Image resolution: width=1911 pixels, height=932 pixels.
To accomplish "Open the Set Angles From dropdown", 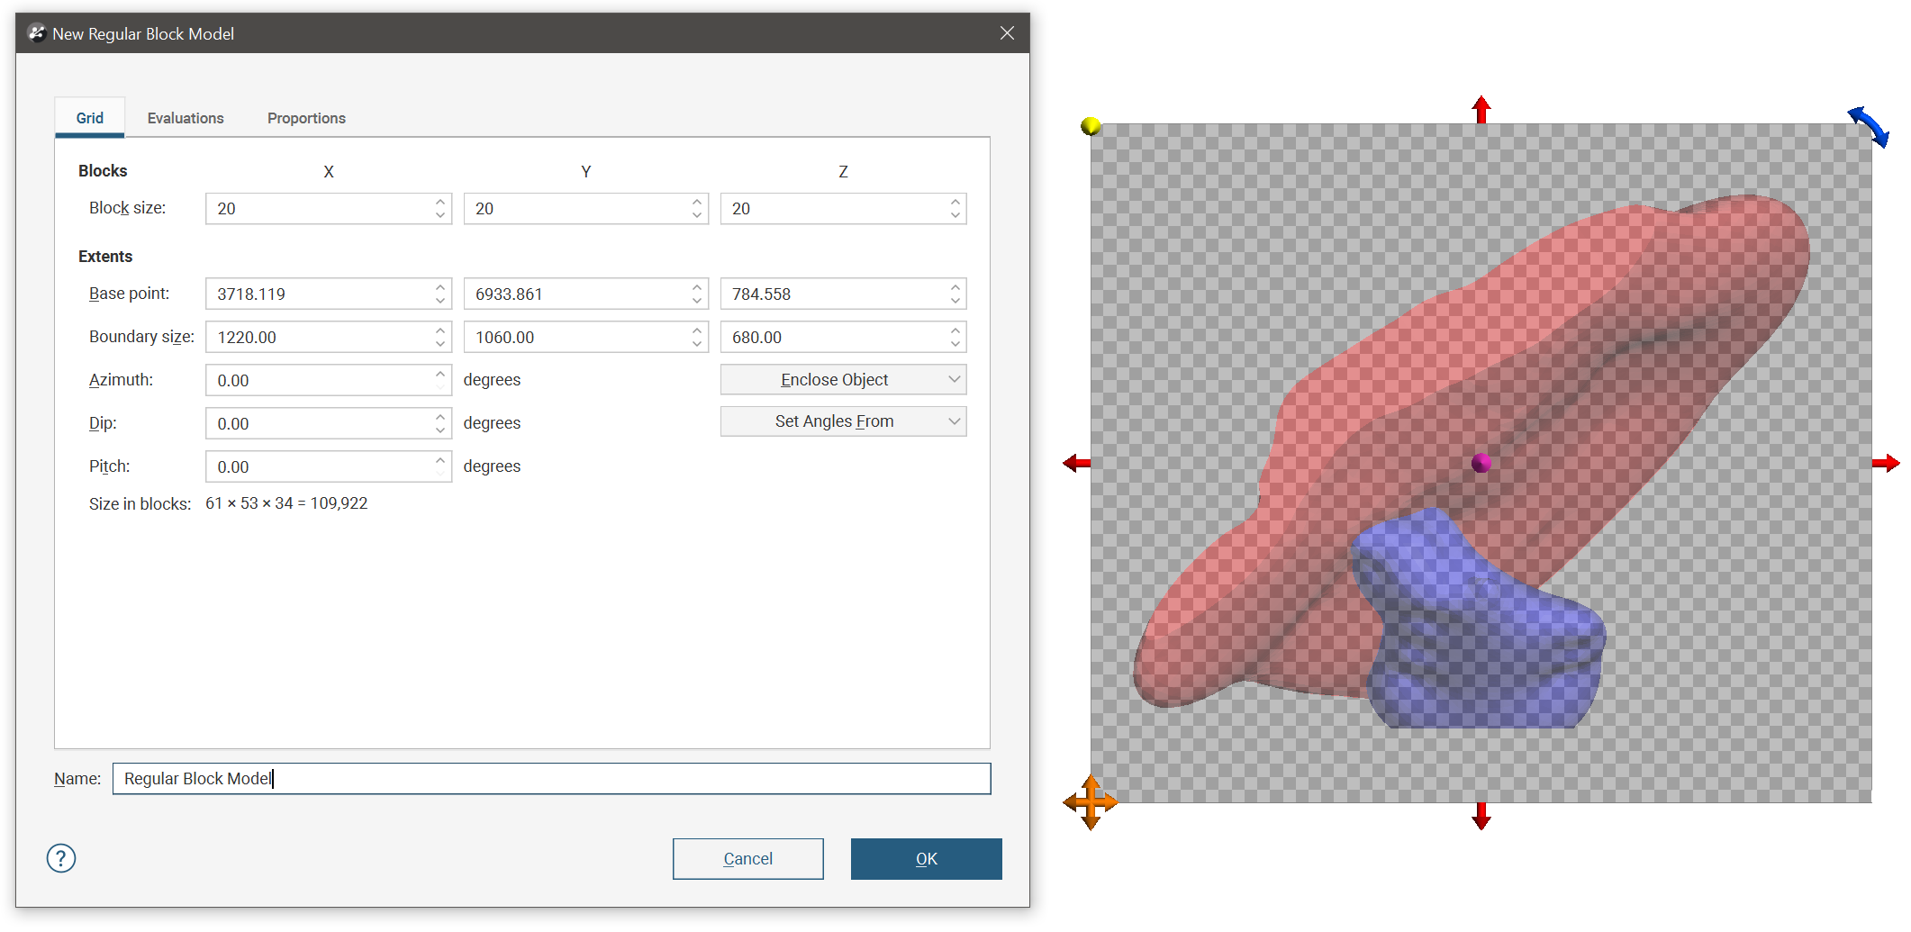I will [x=843, y=421].
